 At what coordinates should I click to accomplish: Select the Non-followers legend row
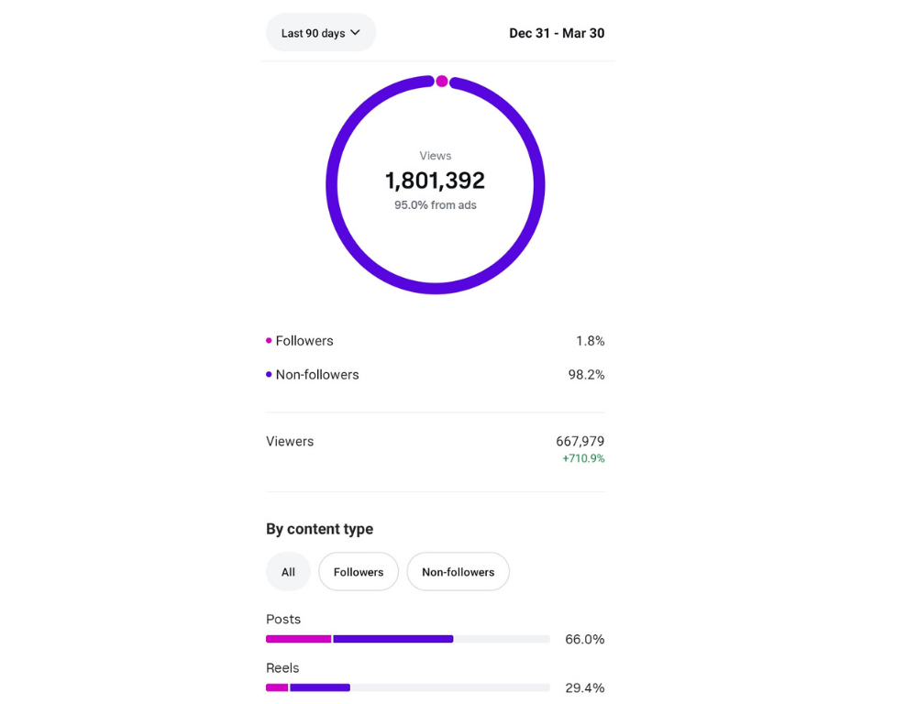[x=435, y=375]
